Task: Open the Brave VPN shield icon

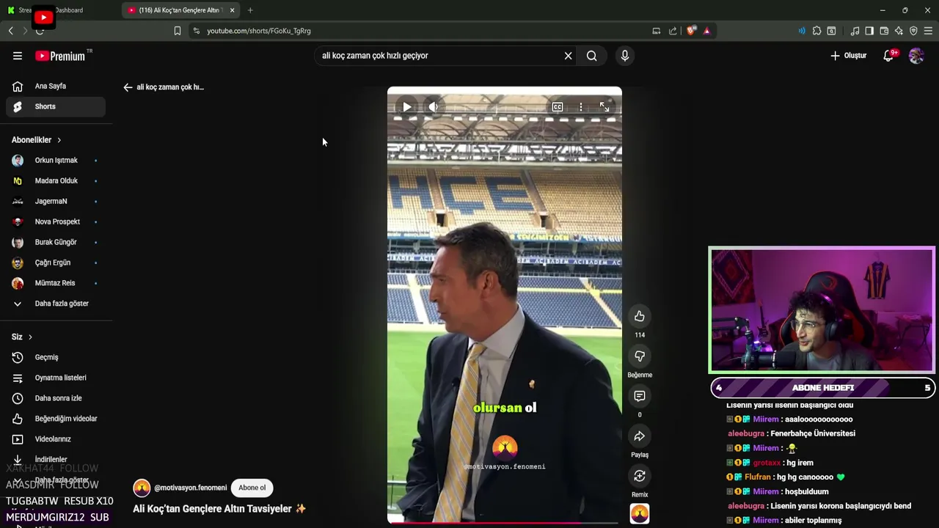Action: (913, 31)
